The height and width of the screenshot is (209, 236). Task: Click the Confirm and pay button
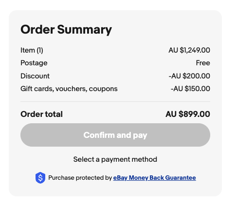[x=115, y=135]
